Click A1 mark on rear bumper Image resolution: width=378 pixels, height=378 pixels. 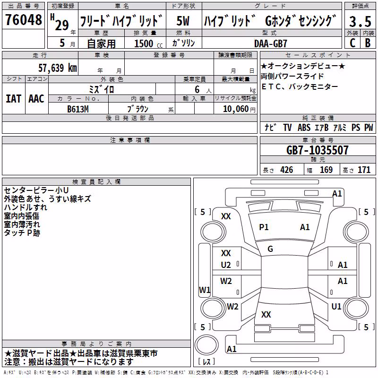tap(232, 349)
